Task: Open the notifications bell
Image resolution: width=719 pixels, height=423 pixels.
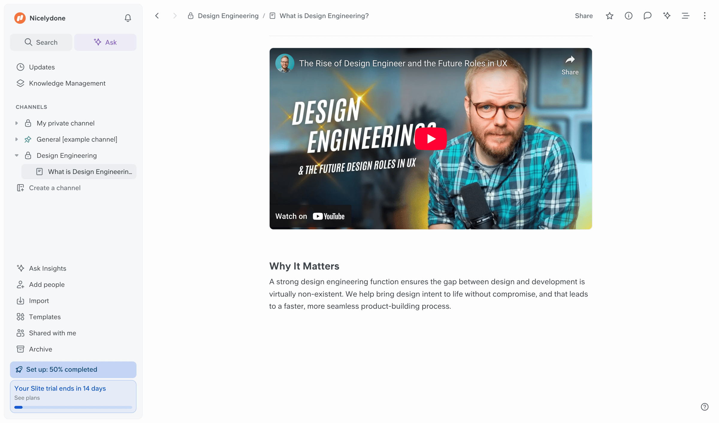Action: tap(128, 18)
